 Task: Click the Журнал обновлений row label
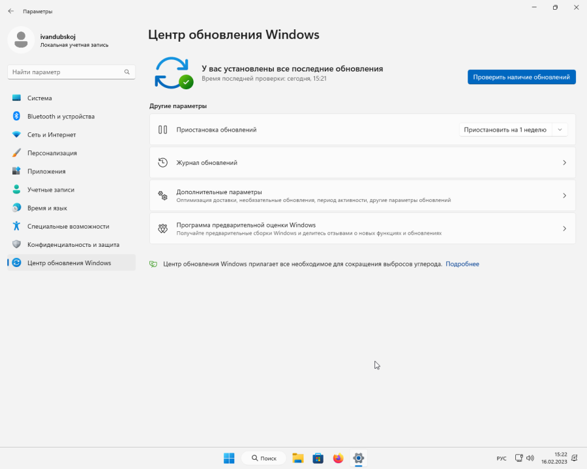click(x=207, y=163)
